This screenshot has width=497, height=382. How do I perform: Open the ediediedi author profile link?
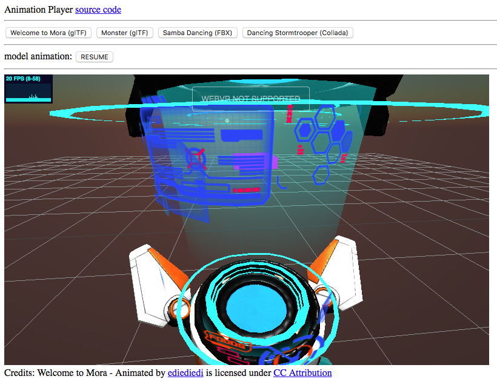(x=185, y=373)
